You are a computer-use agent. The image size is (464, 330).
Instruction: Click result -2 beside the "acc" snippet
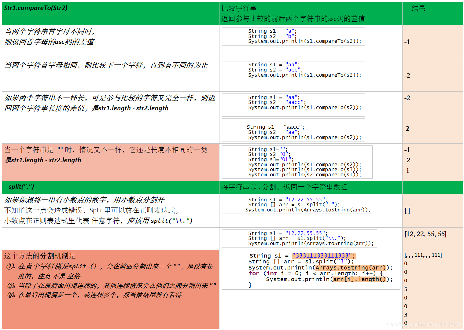coord(407,75)
